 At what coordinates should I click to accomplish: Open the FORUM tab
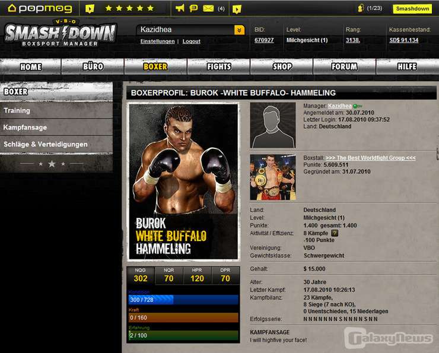click(344, 66)
